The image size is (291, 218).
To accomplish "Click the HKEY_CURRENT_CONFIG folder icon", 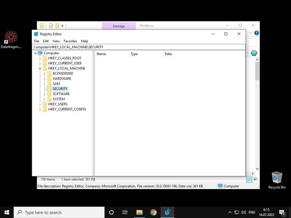I will [45, 109].
